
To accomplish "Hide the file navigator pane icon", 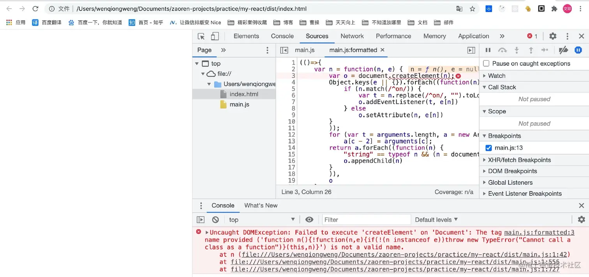I will pyautogui.click(x=284, y=50).
